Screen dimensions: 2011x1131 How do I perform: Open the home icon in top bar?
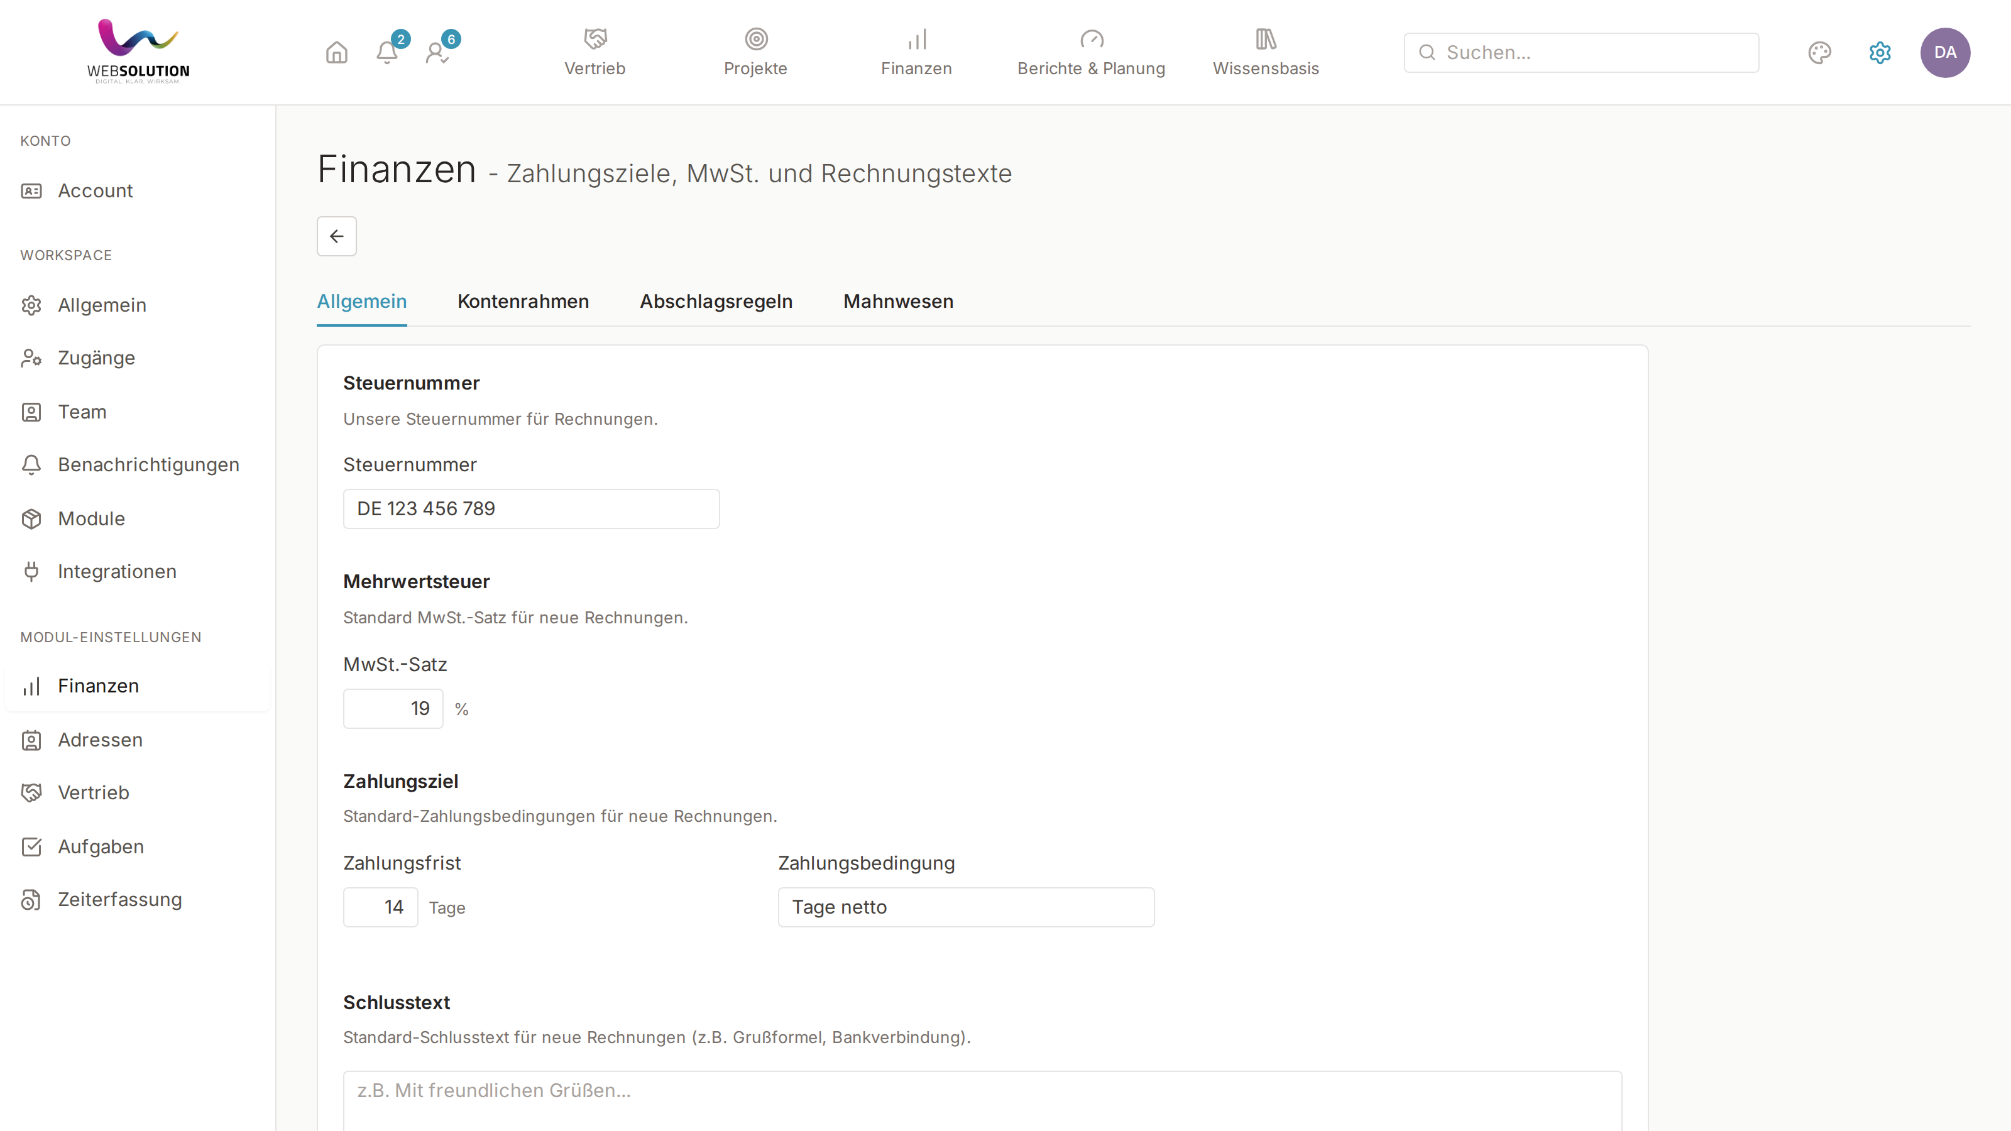tap(336, 52)
